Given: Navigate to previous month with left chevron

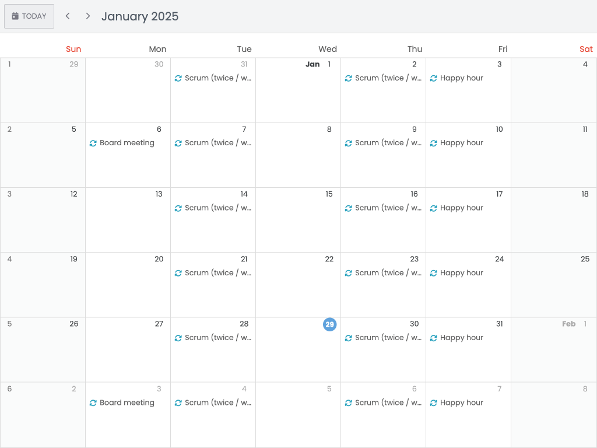Looking at the screenshot, I should (67, 16).
